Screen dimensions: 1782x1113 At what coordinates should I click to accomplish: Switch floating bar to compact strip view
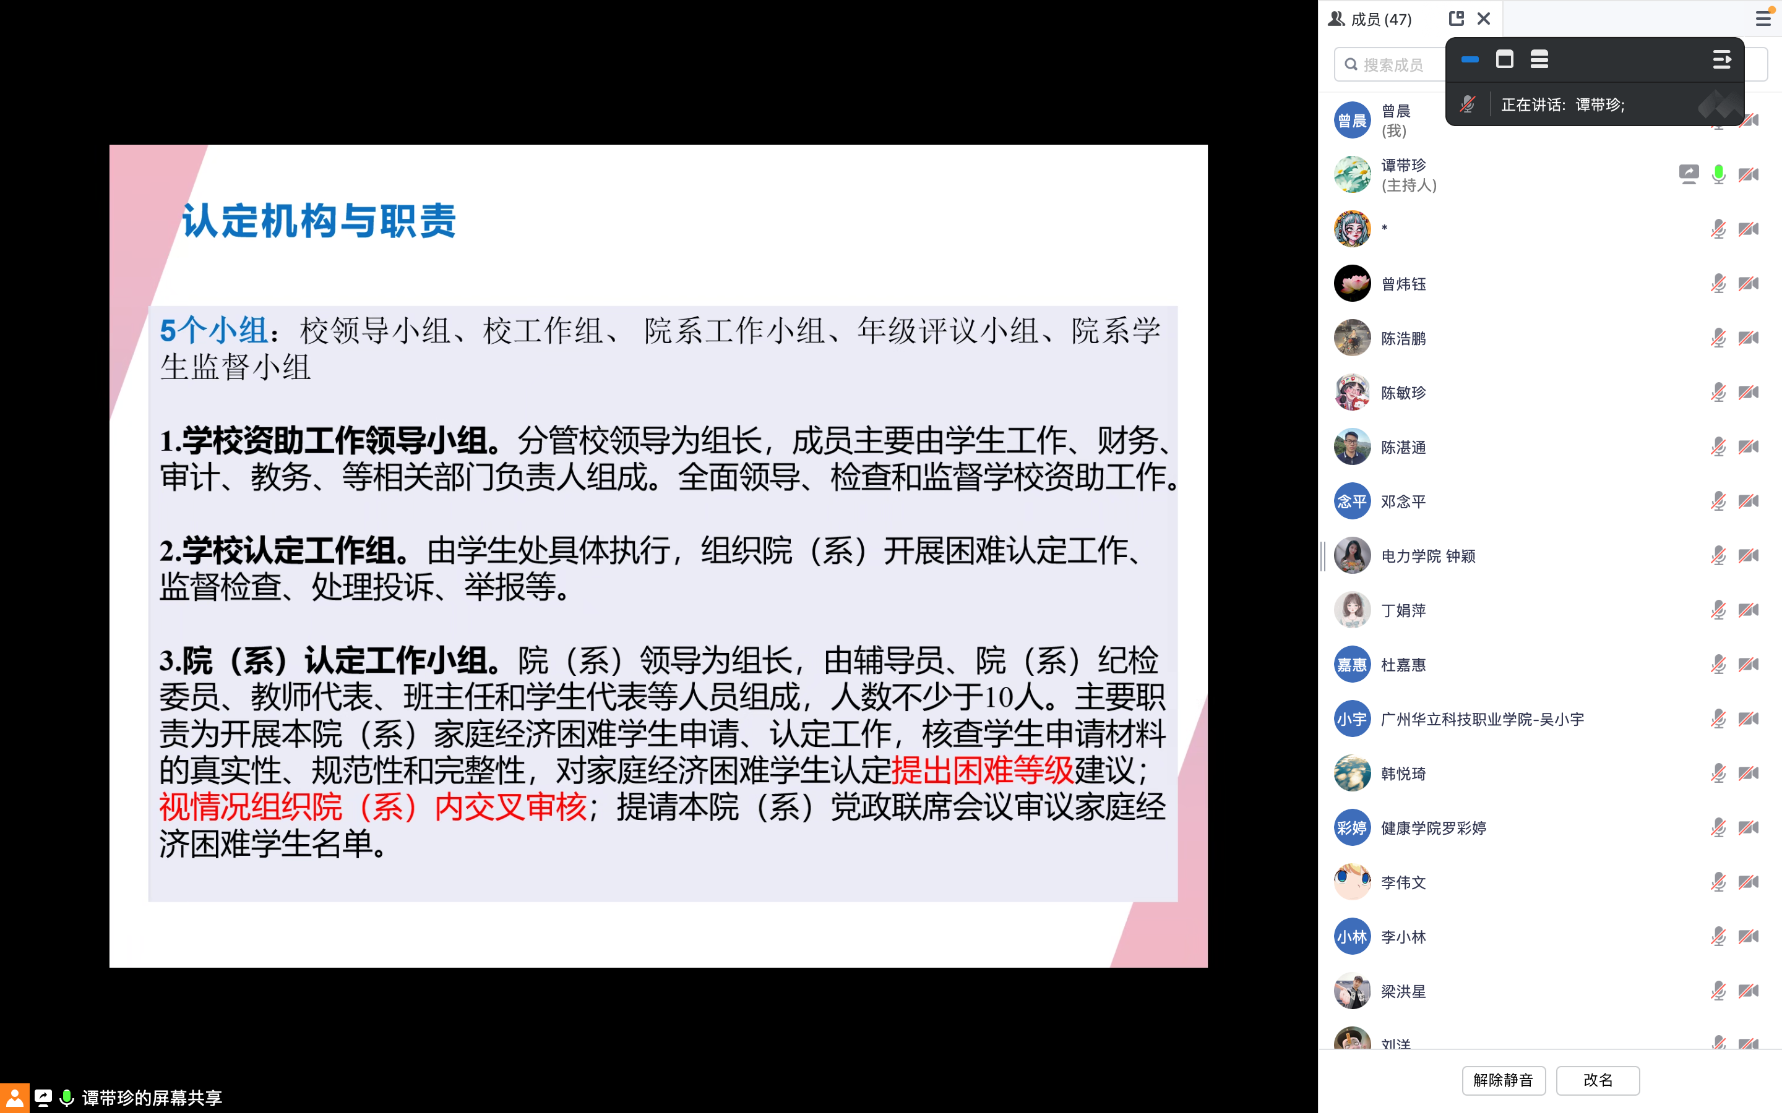pos(1470,59)
